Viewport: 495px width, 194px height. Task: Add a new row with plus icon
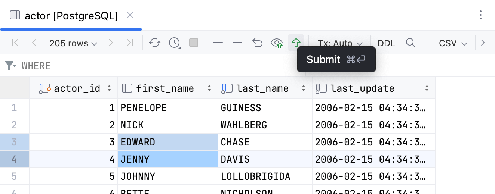(x=218, y=43)
